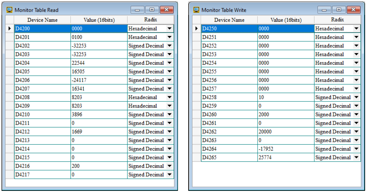Image resolution: width=367 pixels, height=192 pixels.
Task: Click the Monitor Table Read window icon
Action: coord(10,10)
